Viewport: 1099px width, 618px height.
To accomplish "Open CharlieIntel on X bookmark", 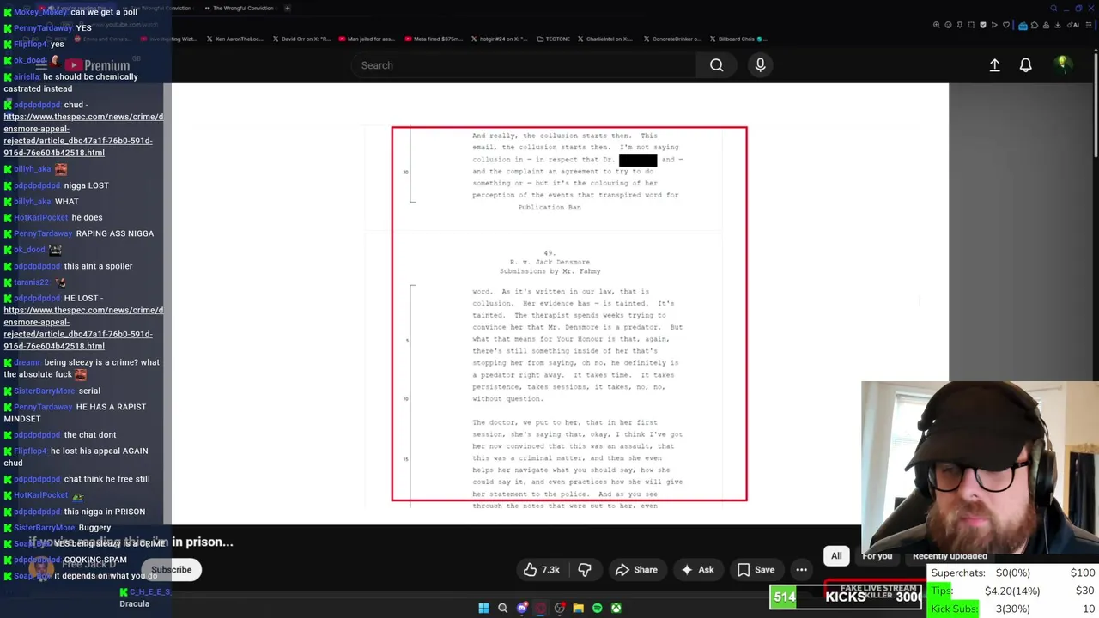I will click(604, 39).
